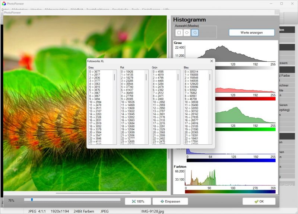Set zoom with the 100% button
Viewport: 298px width, 214px height.
click(x=138, y=201)
